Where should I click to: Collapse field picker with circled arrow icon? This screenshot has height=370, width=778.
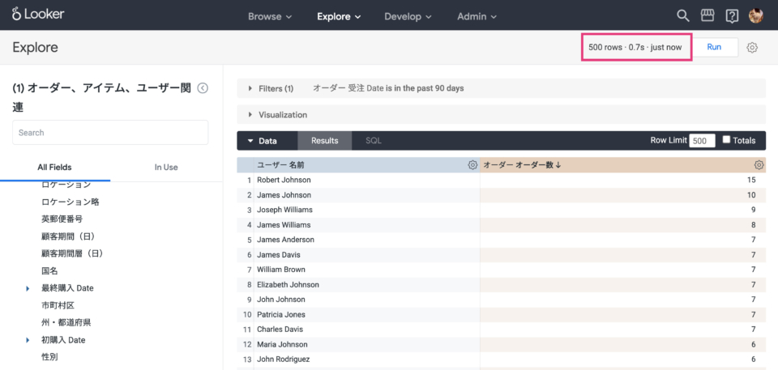click(x=203, y=88)
